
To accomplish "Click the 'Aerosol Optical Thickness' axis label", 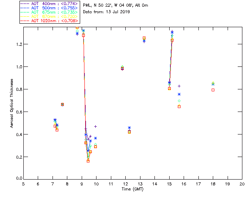I will [x=12, y=103].
